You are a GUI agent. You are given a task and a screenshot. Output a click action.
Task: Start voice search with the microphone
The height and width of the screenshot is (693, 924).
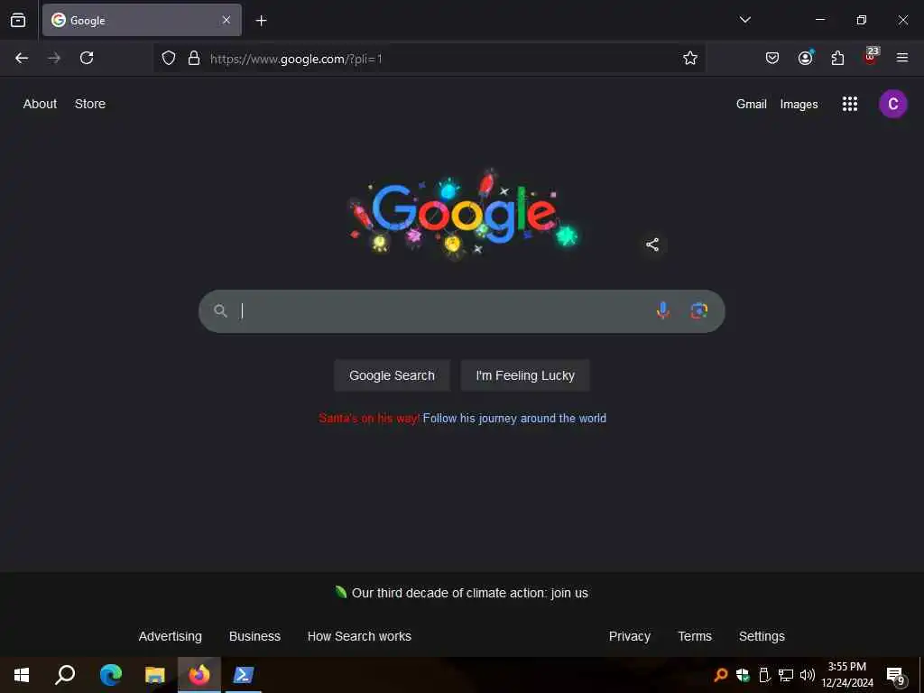coord(663,310)
